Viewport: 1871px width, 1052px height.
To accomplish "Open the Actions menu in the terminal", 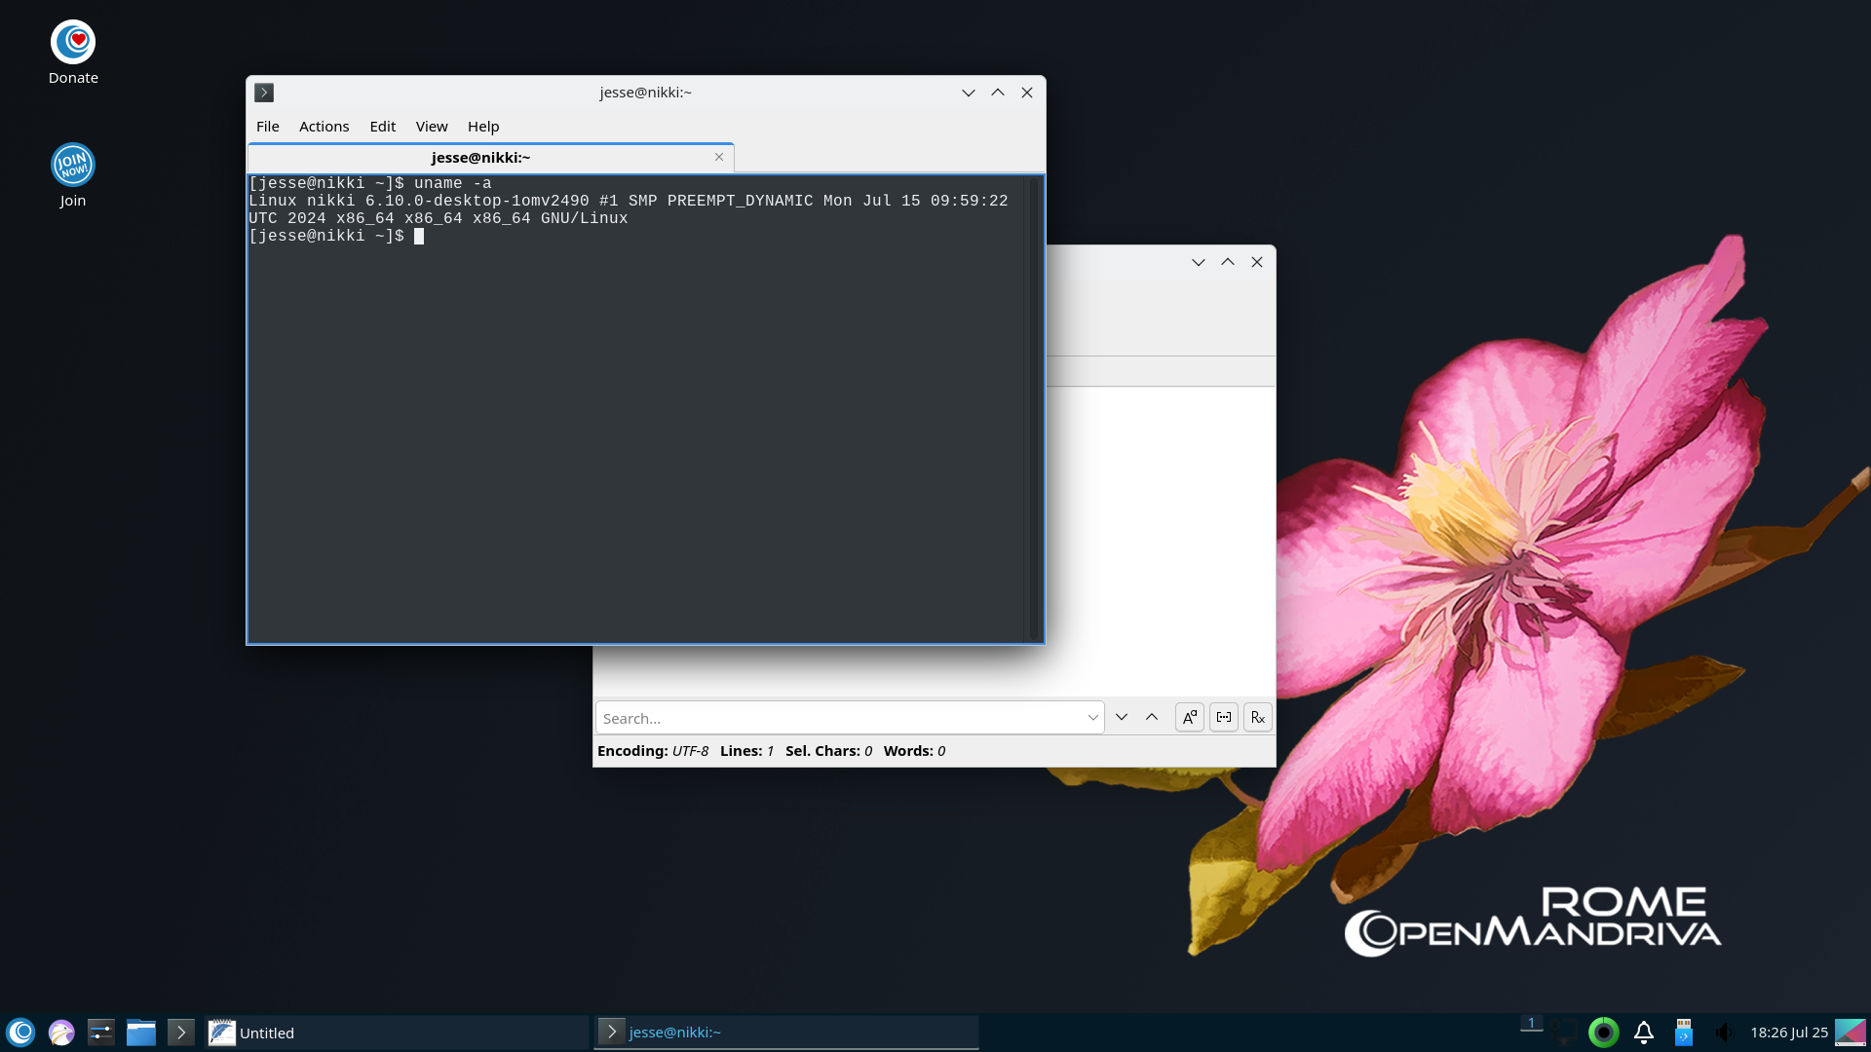I will pos(324,127).
